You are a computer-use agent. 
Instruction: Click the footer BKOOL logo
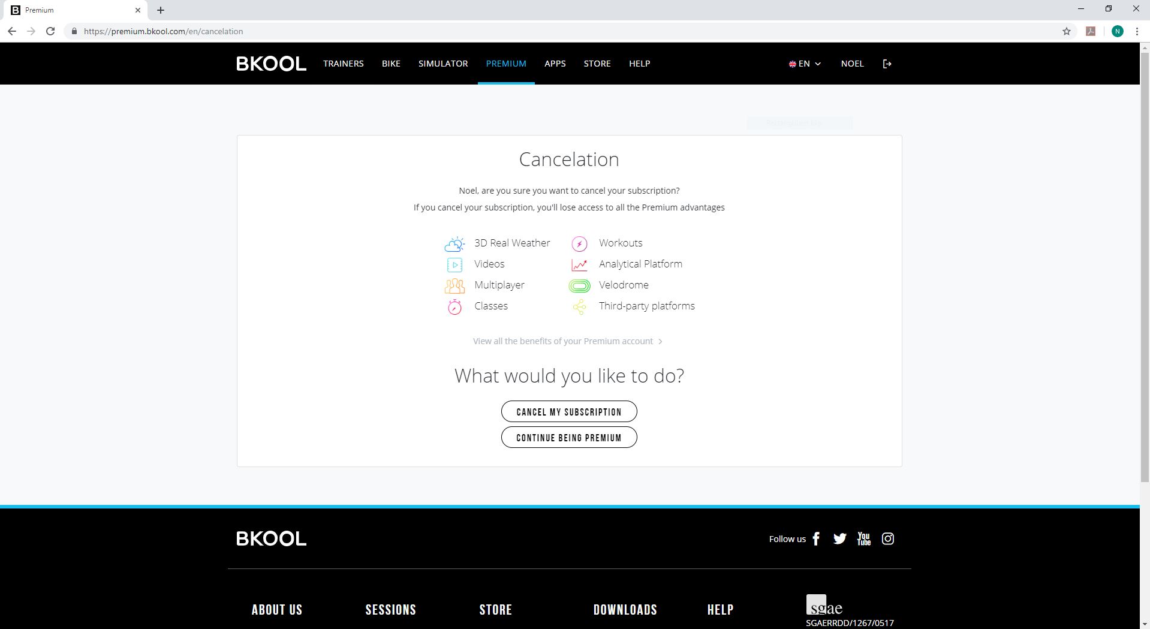pos(271,538)
